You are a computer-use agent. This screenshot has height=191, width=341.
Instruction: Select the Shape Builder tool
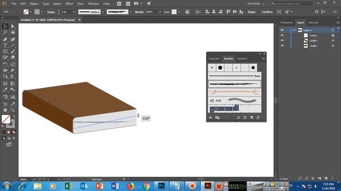(x=5, y=76)
